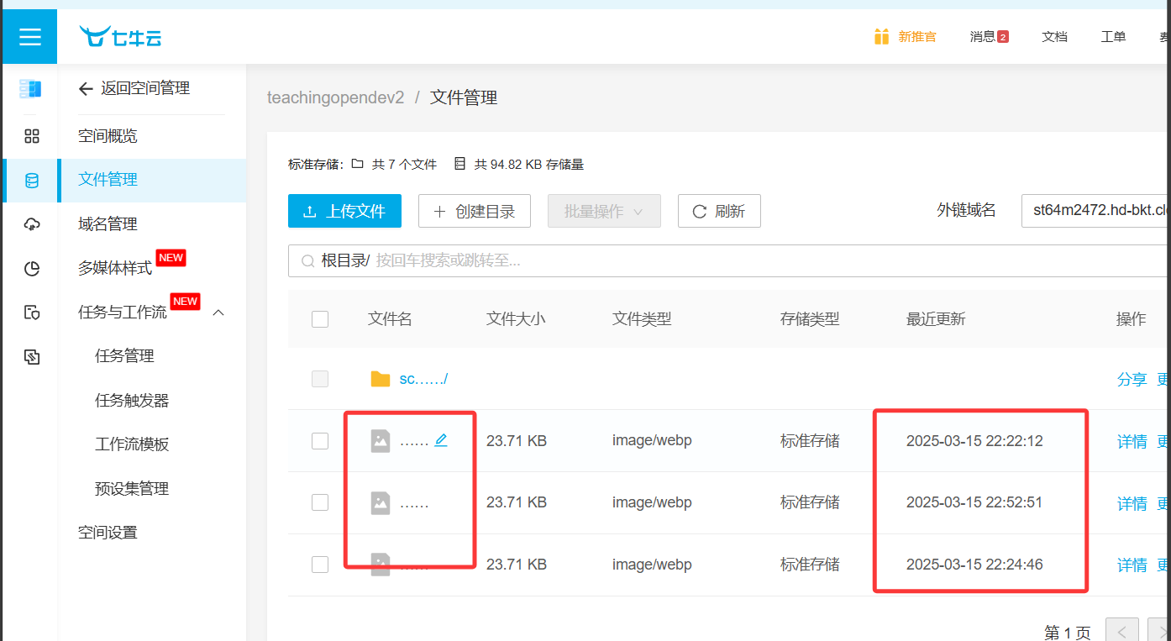
Task: Click the cloud sidebar icon
Action: 31,224
